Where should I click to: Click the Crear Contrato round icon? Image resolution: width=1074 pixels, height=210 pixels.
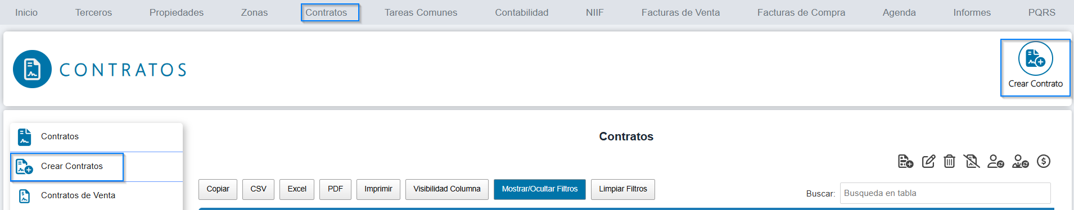[1035, 58]
